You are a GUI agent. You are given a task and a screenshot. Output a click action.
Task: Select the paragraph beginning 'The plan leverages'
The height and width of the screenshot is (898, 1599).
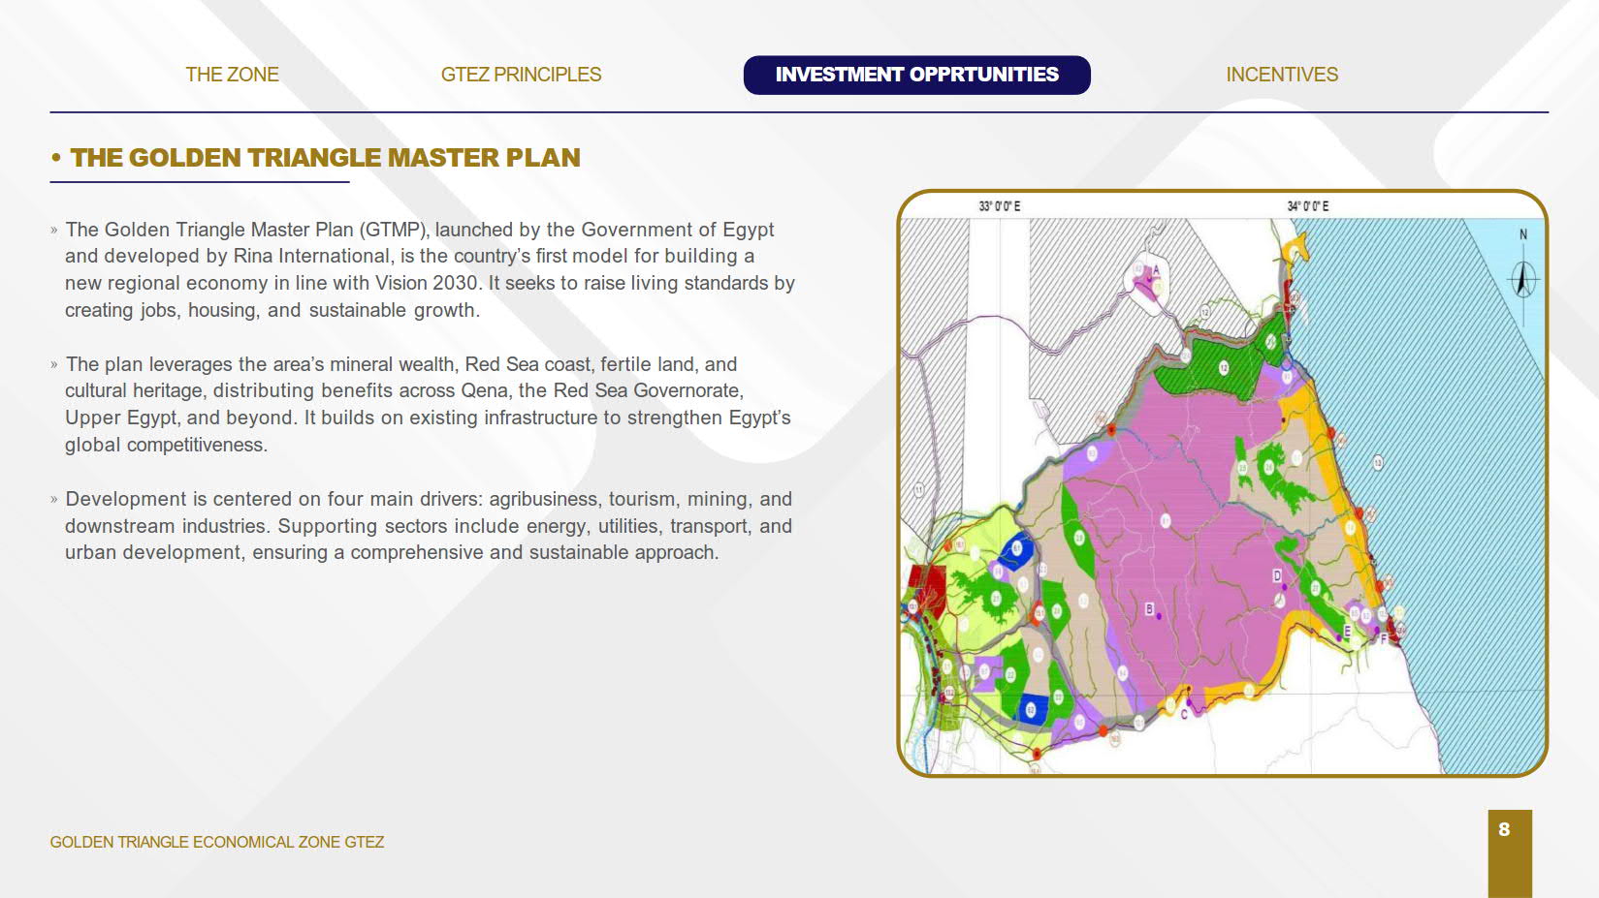[428, 404]
